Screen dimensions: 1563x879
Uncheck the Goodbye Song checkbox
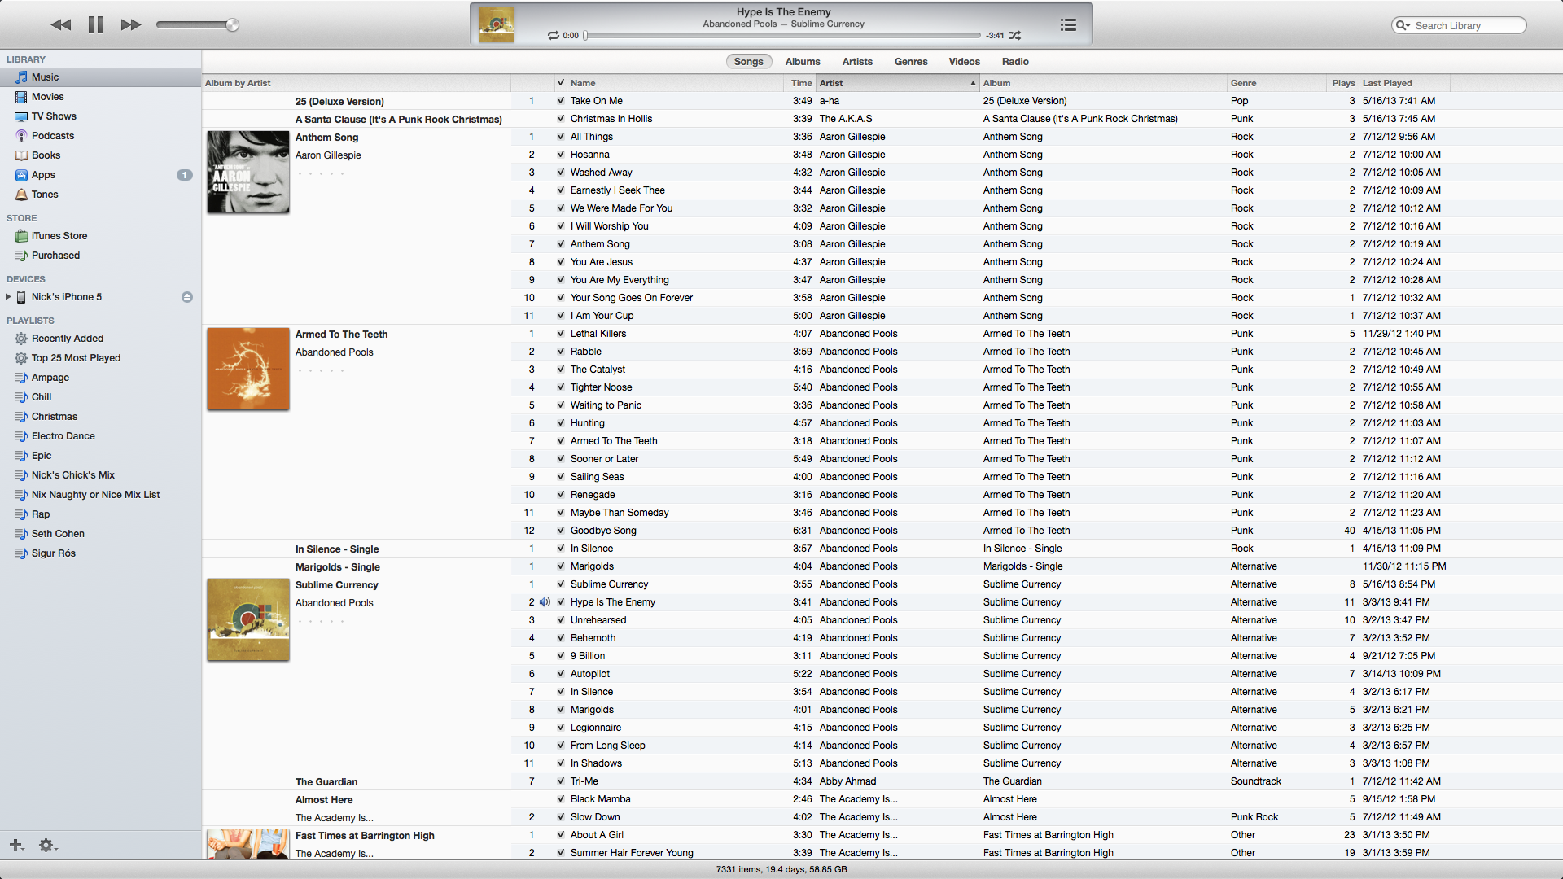click(x=561, y=531)
